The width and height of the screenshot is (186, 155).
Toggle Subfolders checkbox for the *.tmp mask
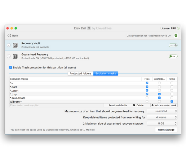pyautogui.click(x=159, y=94)
